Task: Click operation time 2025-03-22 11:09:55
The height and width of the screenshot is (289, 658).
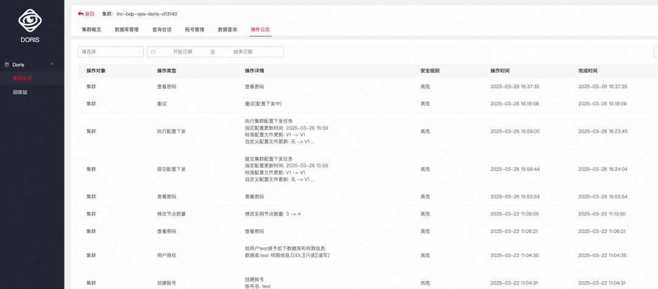Action: coord(515,214)
